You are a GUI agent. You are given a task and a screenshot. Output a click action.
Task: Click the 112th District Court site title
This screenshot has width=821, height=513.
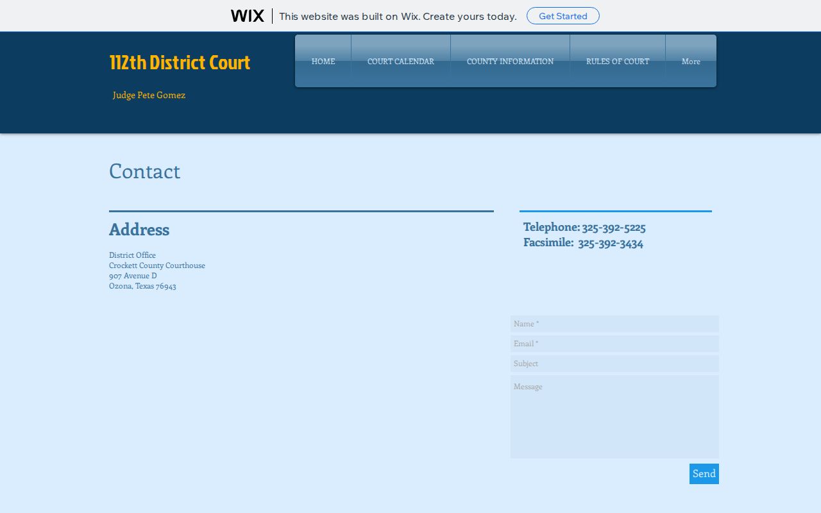pos(180,62)
